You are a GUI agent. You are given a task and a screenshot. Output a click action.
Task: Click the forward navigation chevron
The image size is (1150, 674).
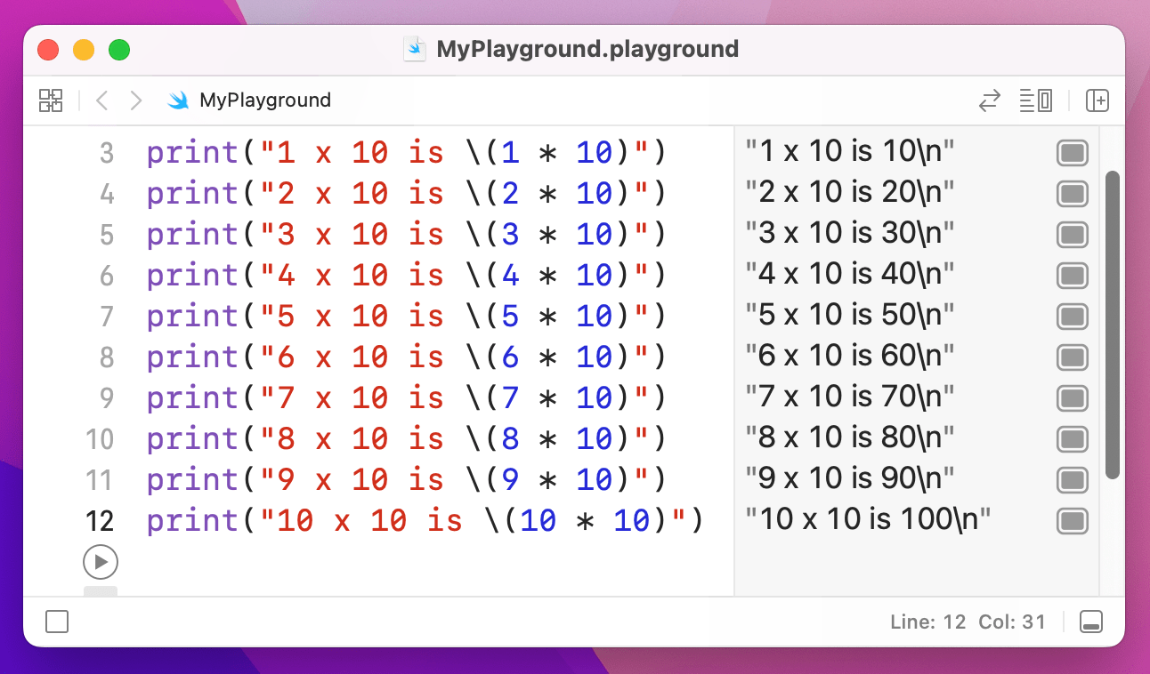[x=135, y=100]
